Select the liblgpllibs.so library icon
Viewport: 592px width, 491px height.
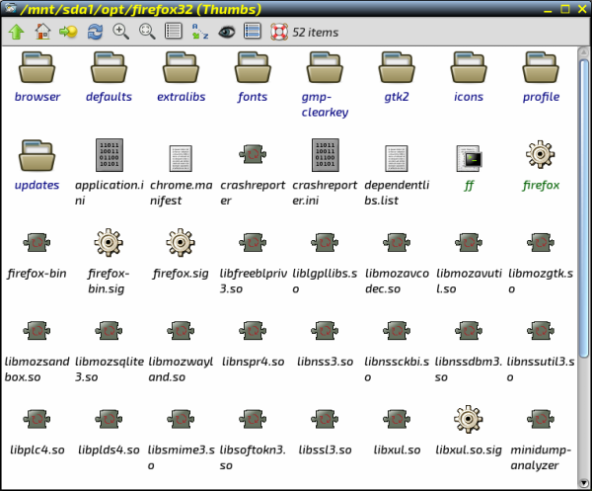[325, 242]
